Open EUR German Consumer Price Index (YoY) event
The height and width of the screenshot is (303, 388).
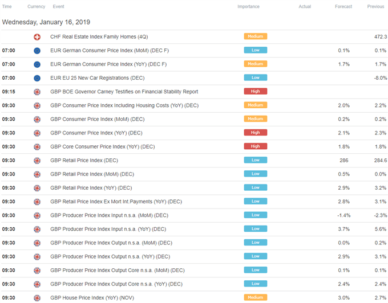click(108, 64)
